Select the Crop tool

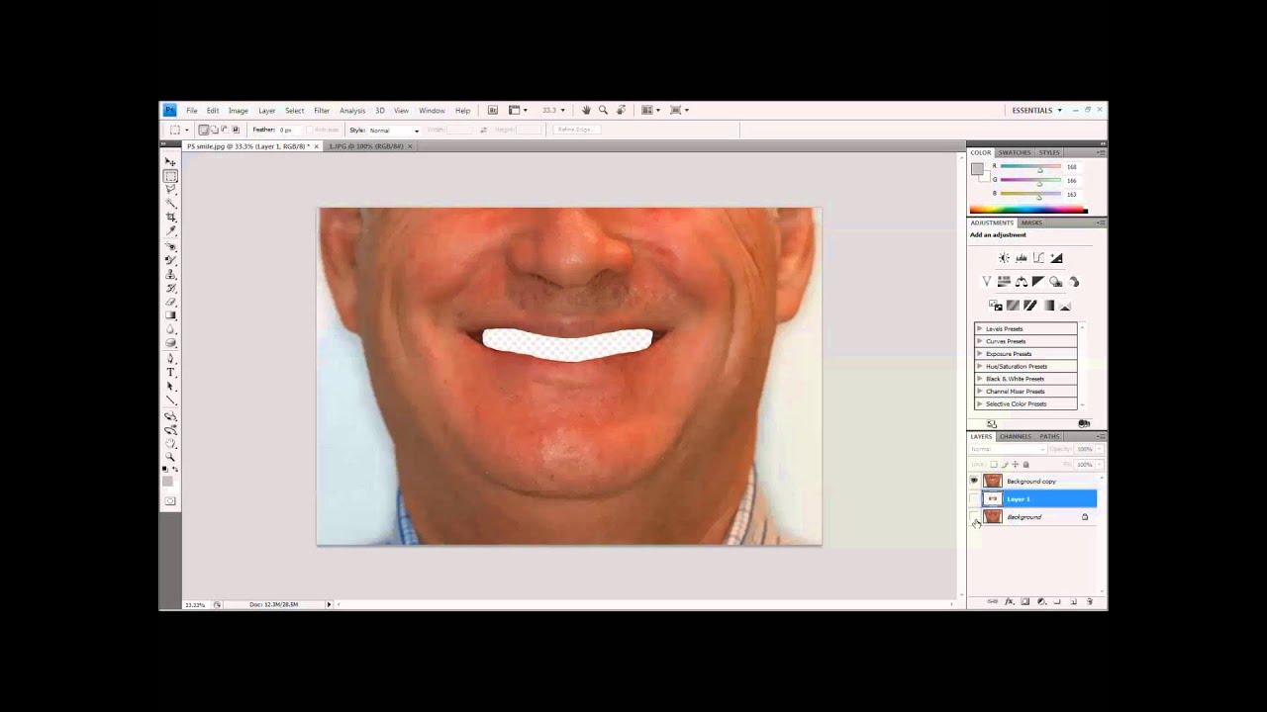pos(170,217)
